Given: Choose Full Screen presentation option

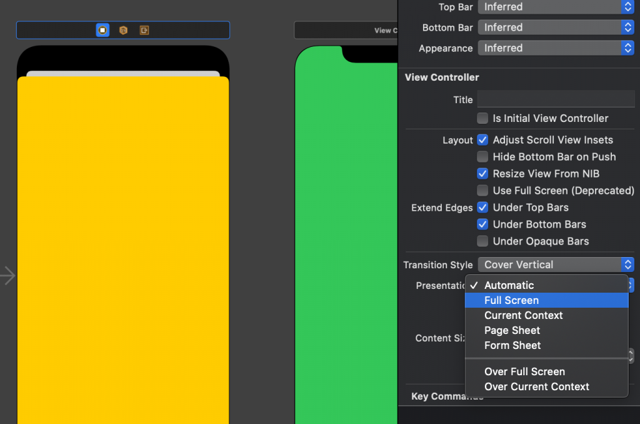Looking at the screenshot, I should 546,300.
